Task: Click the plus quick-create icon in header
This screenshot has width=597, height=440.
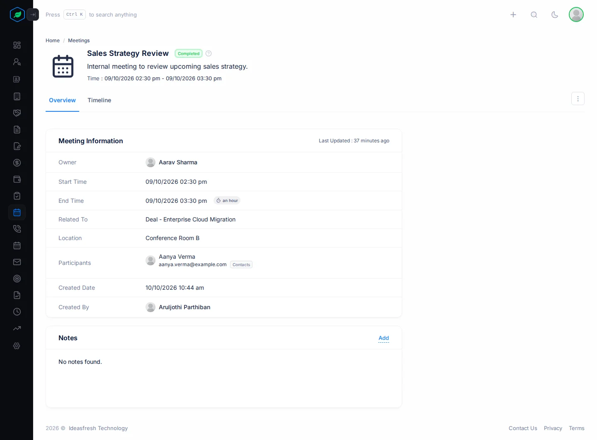Action: click(513, 15)
